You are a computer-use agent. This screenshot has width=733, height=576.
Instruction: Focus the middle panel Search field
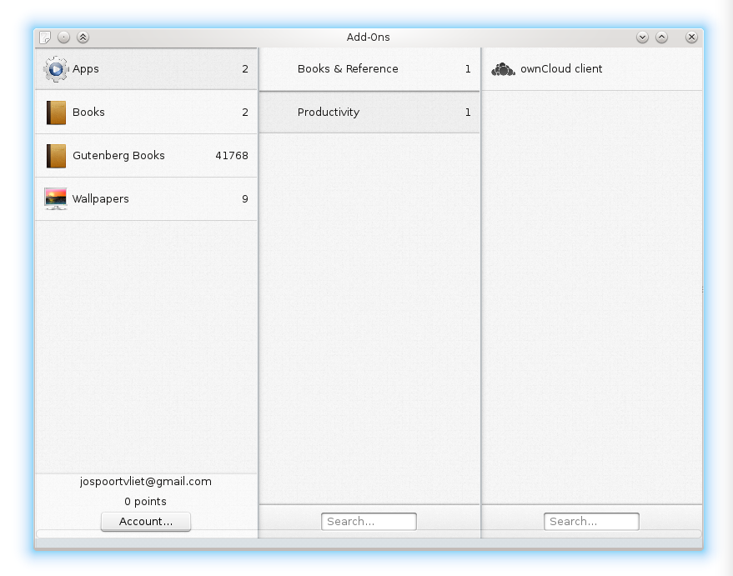[369, 522]
